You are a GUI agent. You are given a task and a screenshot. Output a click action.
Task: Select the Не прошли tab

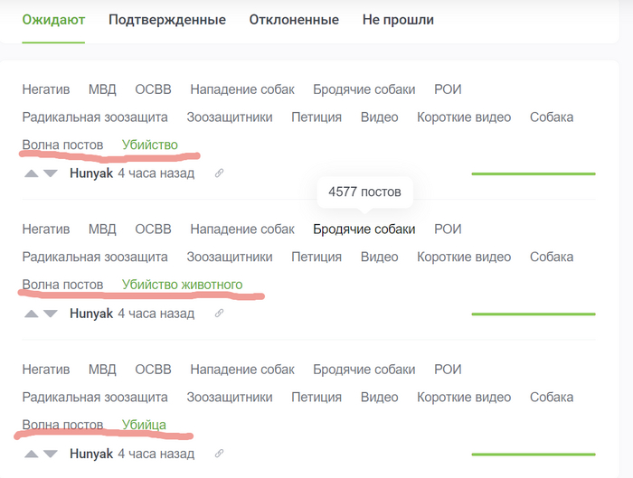pyautogui.click(x=398, y=20)
